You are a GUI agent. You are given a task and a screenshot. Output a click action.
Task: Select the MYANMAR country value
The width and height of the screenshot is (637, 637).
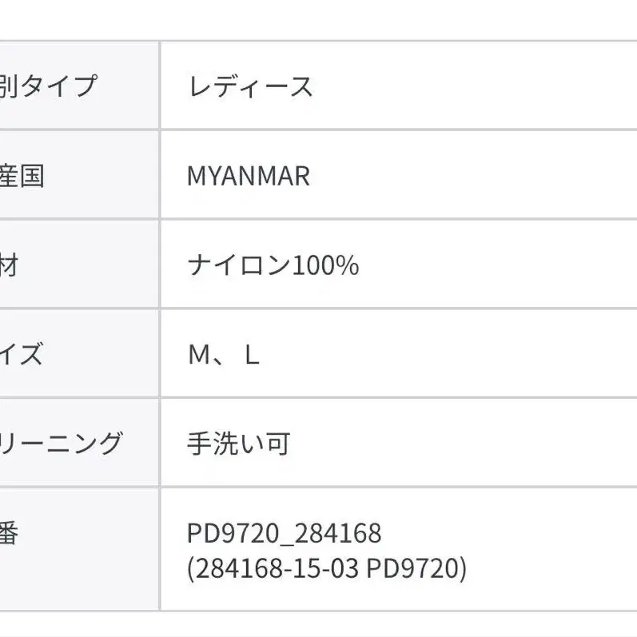tap(248, 176)
